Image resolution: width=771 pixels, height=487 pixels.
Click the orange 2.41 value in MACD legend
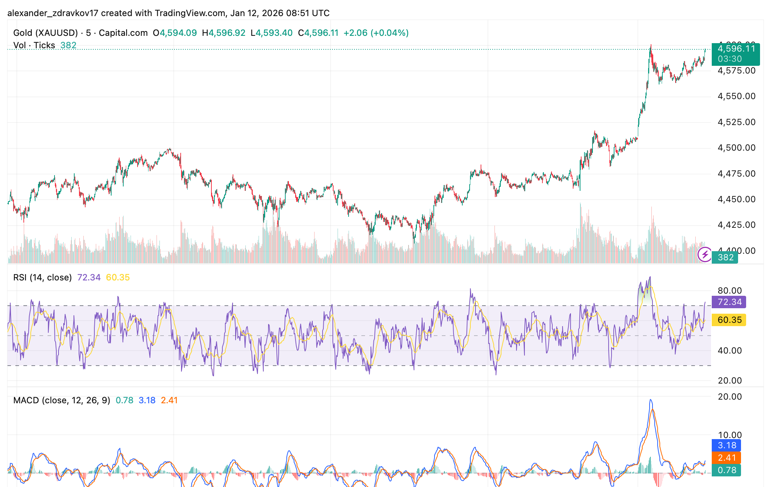(x=169, y=400)
